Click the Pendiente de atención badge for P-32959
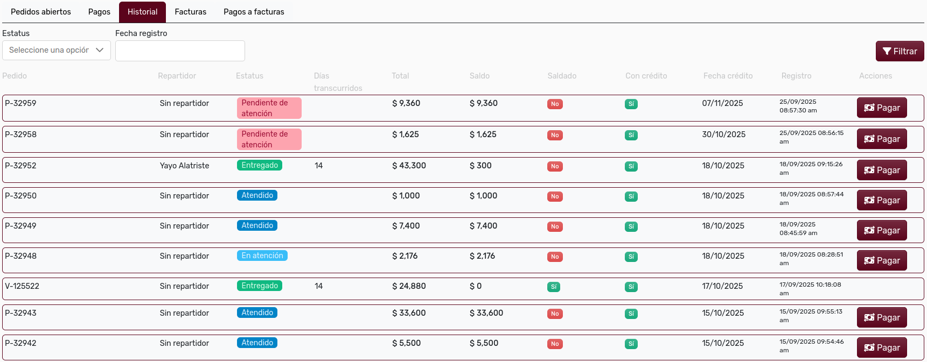927x362 pixels. tap(269, 108)
